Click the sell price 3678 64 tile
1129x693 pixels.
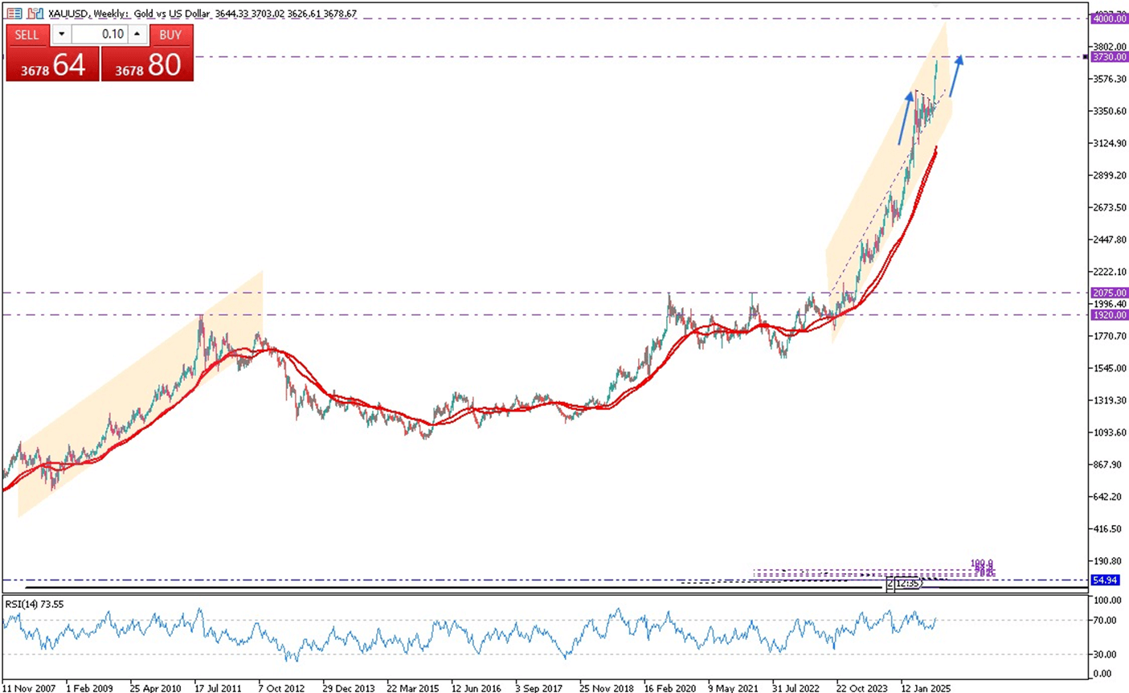point(52,64)
